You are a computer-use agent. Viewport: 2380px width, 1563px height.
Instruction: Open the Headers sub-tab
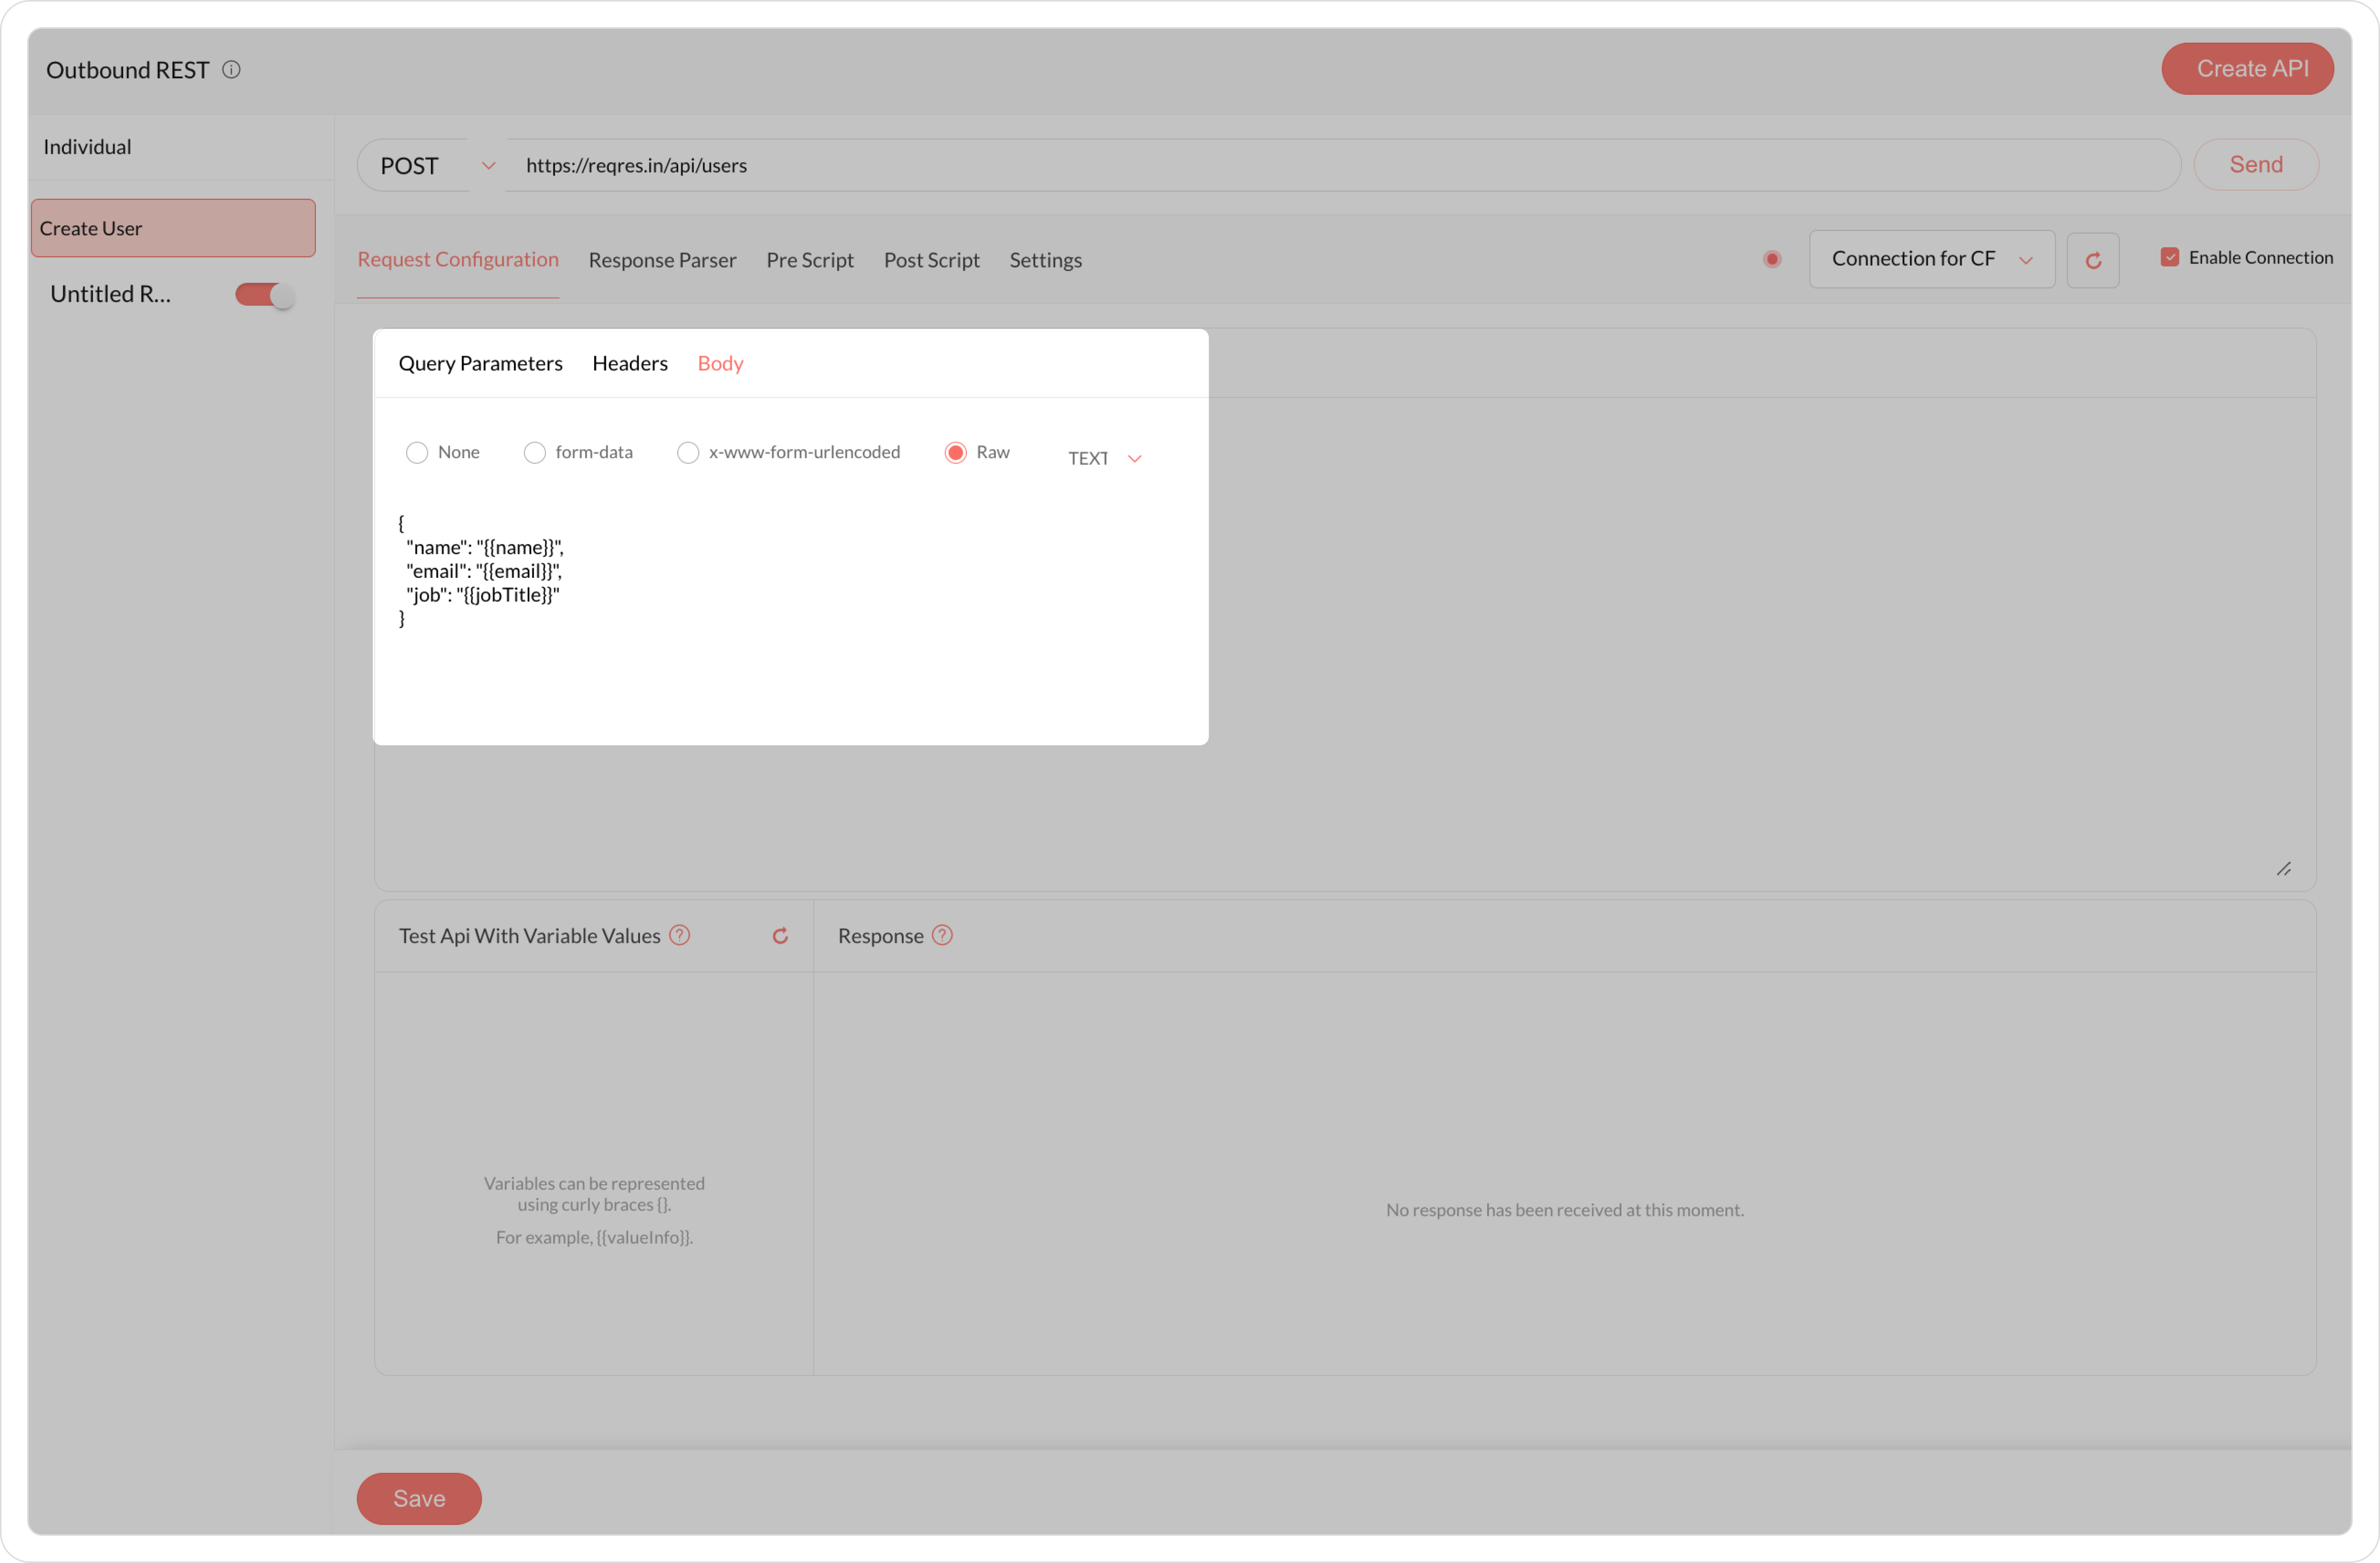629,363
